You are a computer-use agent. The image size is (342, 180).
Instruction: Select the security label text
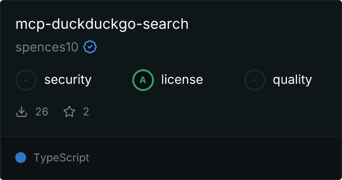pos(67,80)
